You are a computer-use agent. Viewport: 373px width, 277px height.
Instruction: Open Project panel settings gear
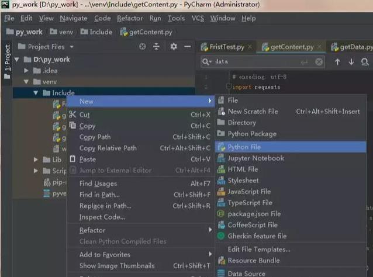(174, 46)
